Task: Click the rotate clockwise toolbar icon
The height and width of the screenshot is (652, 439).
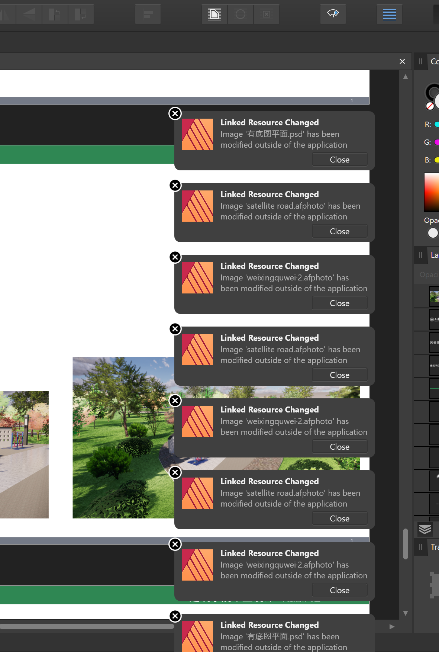Action: click(81, 15)
